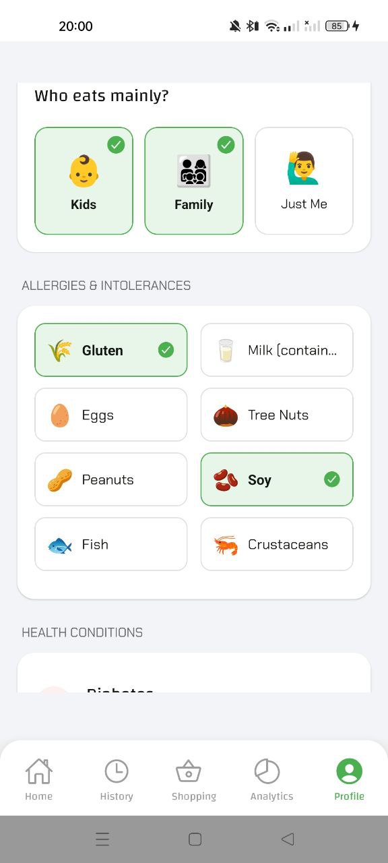This screenshot has height=863, width=388.
Task: Click the Diabetes health condition entry
Action: (x=120, y=691)
